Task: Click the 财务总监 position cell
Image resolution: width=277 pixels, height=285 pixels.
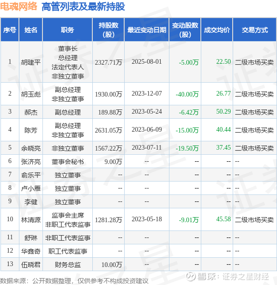Action: pyautogui.click(x=67, y=265)
